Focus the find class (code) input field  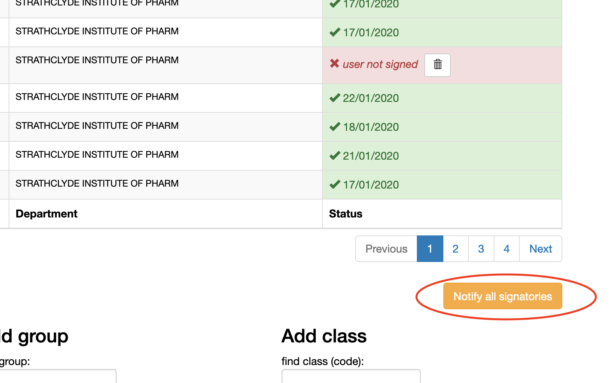(351, 376)
